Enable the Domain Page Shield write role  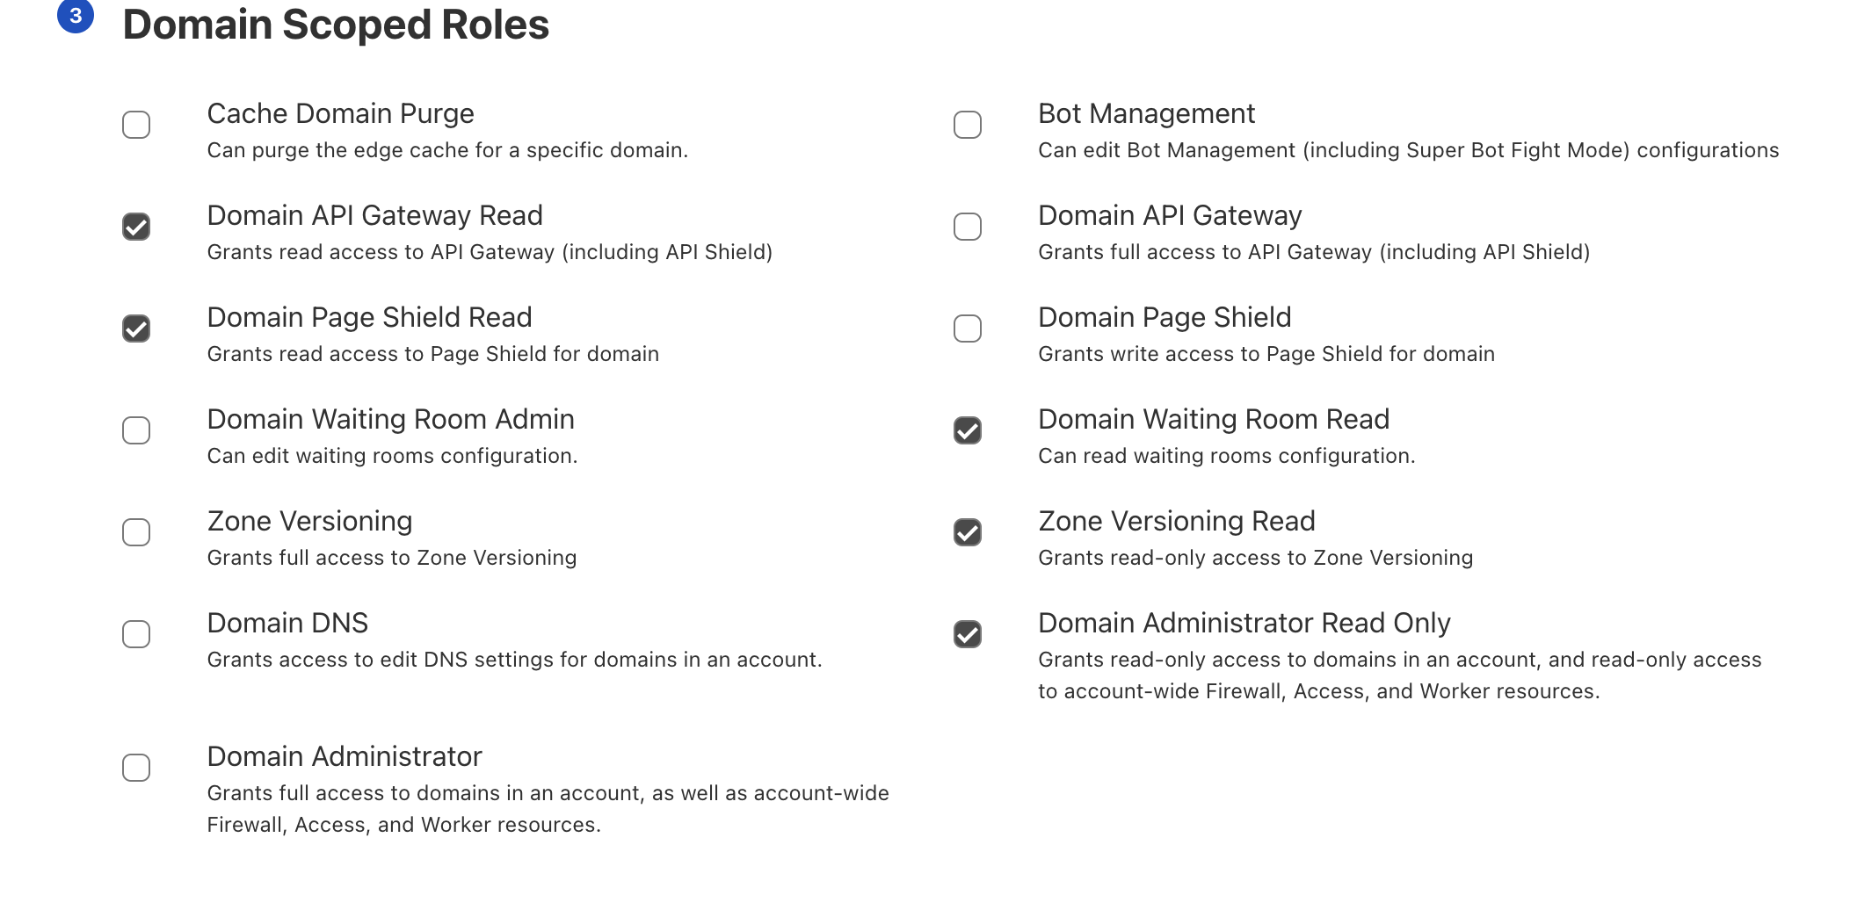coord(968,329)
